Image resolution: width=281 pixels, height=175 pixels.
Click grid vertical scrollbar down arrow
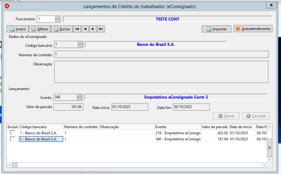(269, 160)
